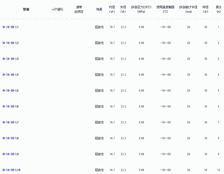The height and width of the screenshot is (174, 224).
Task: Select part number N-16-20-L4
Action: [x=10, y=75]
